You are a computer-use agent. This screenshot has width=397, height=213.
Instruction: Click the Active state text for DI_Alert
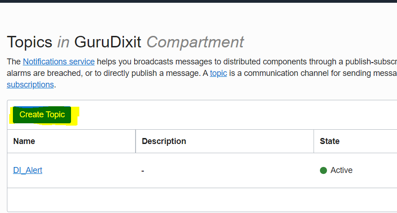tap(341, 170)
